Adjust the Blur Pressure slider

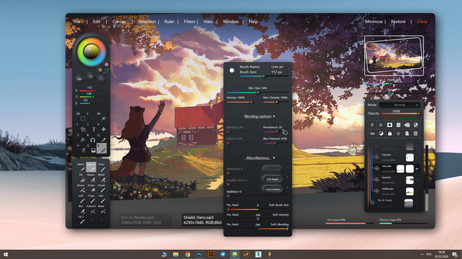275,143
